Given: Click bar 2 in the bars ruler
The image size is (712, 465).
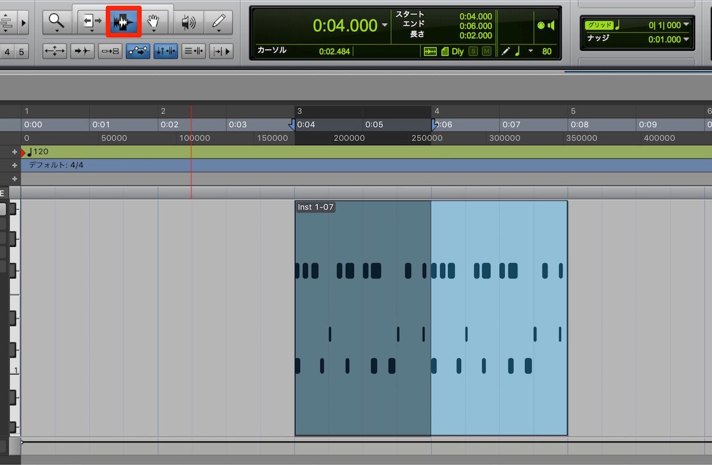Looking at the screenshot, I should click(163, 111).
